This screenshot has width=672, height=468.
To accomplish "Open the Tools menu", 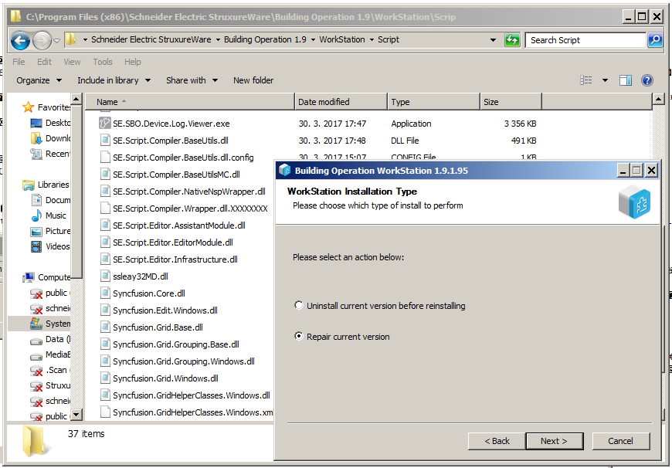I will [103, 62].
